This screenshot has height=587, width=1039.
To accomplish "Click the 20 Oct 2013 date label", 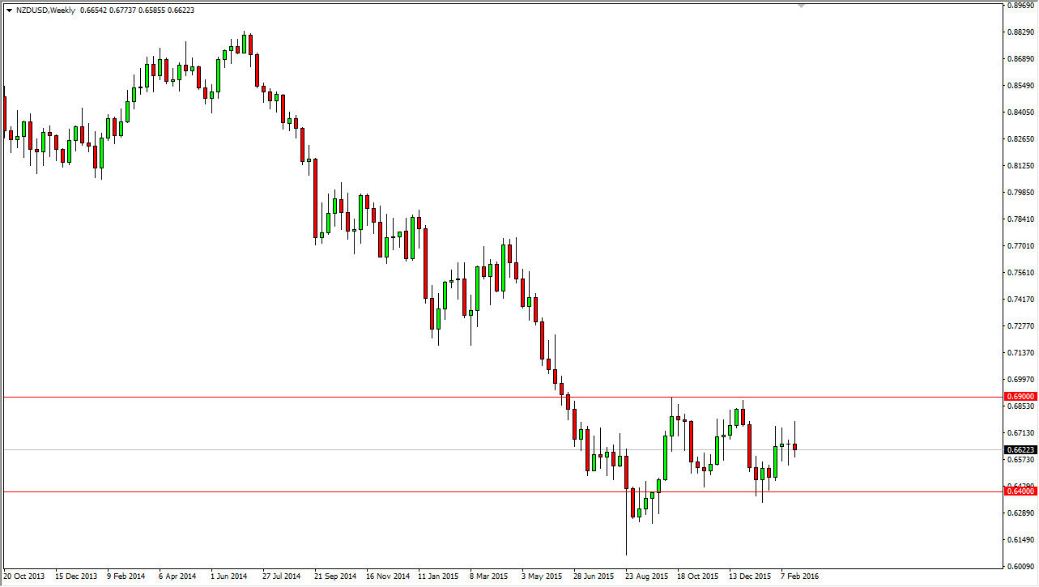I will click(24, 576).
